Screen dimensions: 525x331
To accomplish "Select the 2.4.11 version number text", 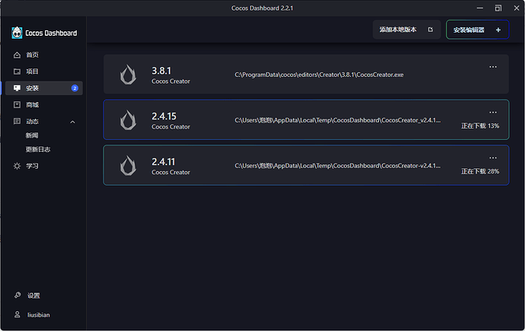I will (164, 162).
